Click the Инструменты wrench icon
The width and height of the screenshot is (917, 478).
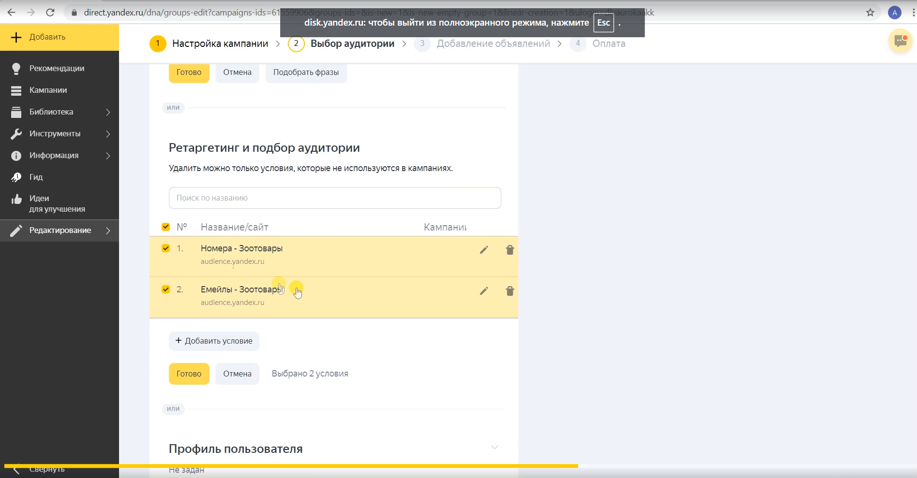[x=16, y=134]
